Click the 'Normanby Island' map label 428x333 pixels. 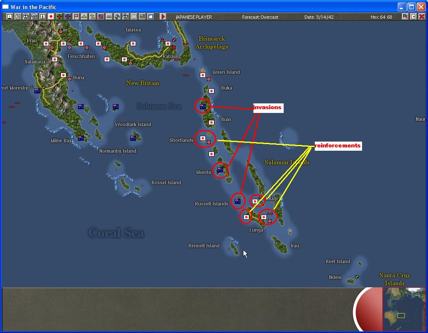pos(118,151)
